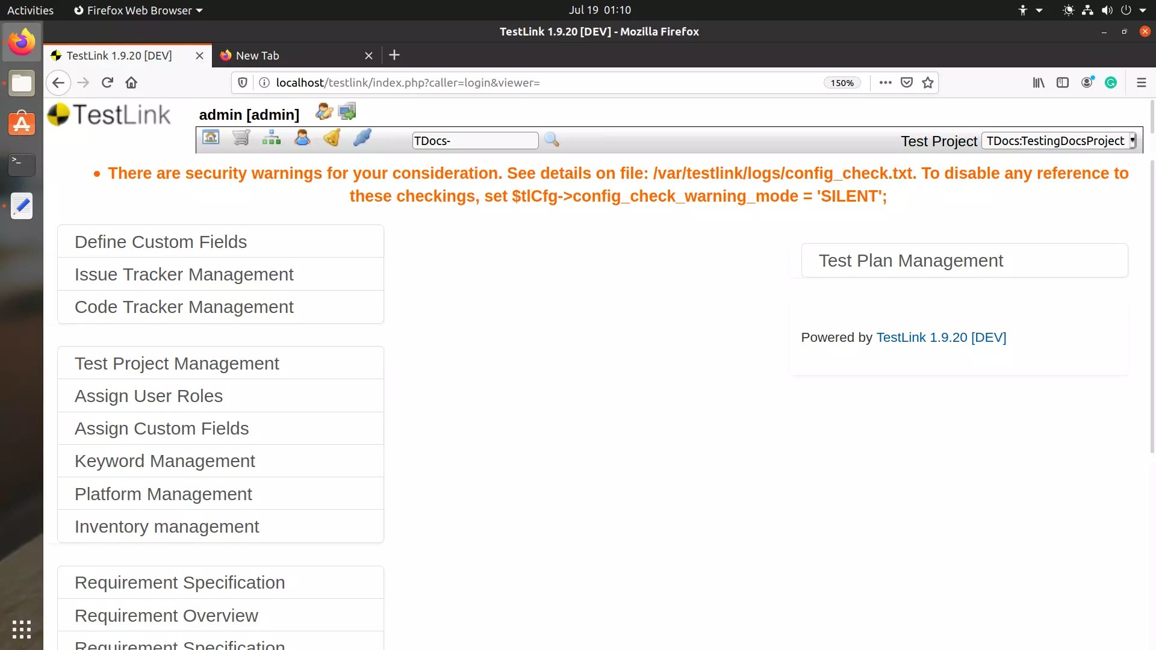Adjust the 150% zoom level control

point(841,82)
